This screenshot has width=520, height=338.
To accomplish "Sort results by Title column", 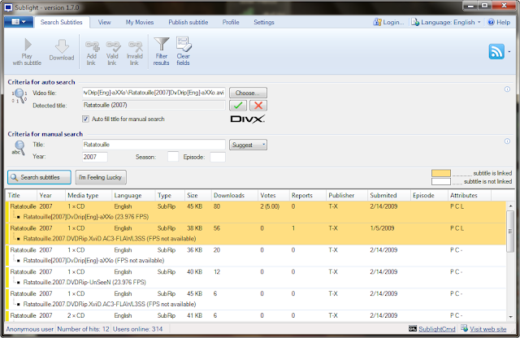I will [20, 195].
